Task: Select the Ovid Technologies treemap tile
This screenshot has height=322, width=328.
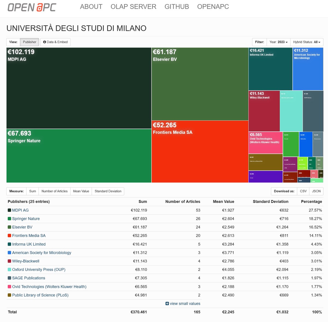Action: pyautogui.click(x=265, y=143)
